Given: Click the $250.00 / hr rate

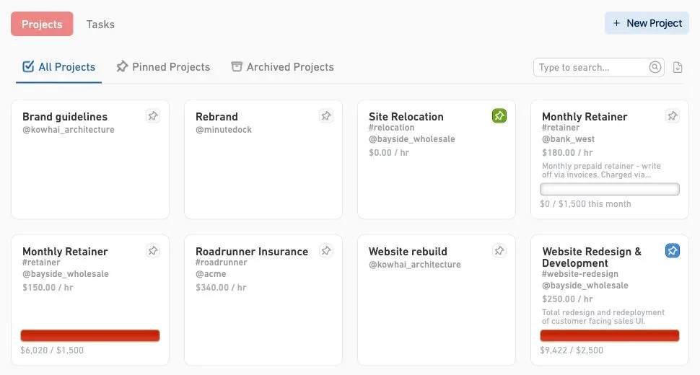Looking at the screenshot, I should [x=567, y=299].
